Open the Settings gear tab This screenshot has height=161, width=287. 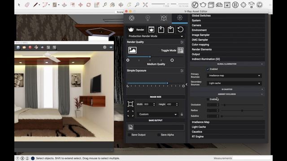179,18
